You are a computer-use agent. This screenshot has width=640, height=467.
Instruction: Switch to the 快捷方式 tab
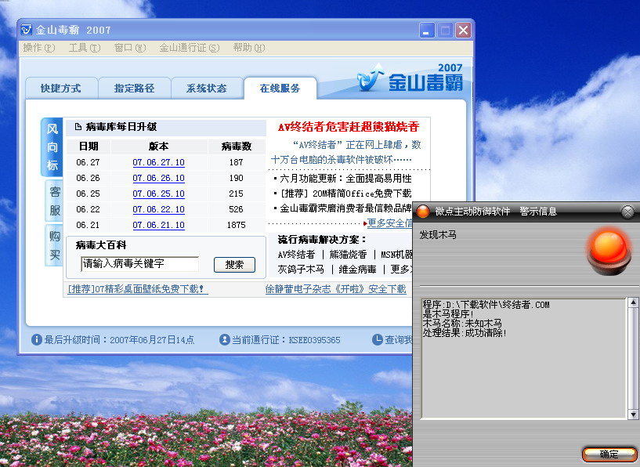point(60,89)
